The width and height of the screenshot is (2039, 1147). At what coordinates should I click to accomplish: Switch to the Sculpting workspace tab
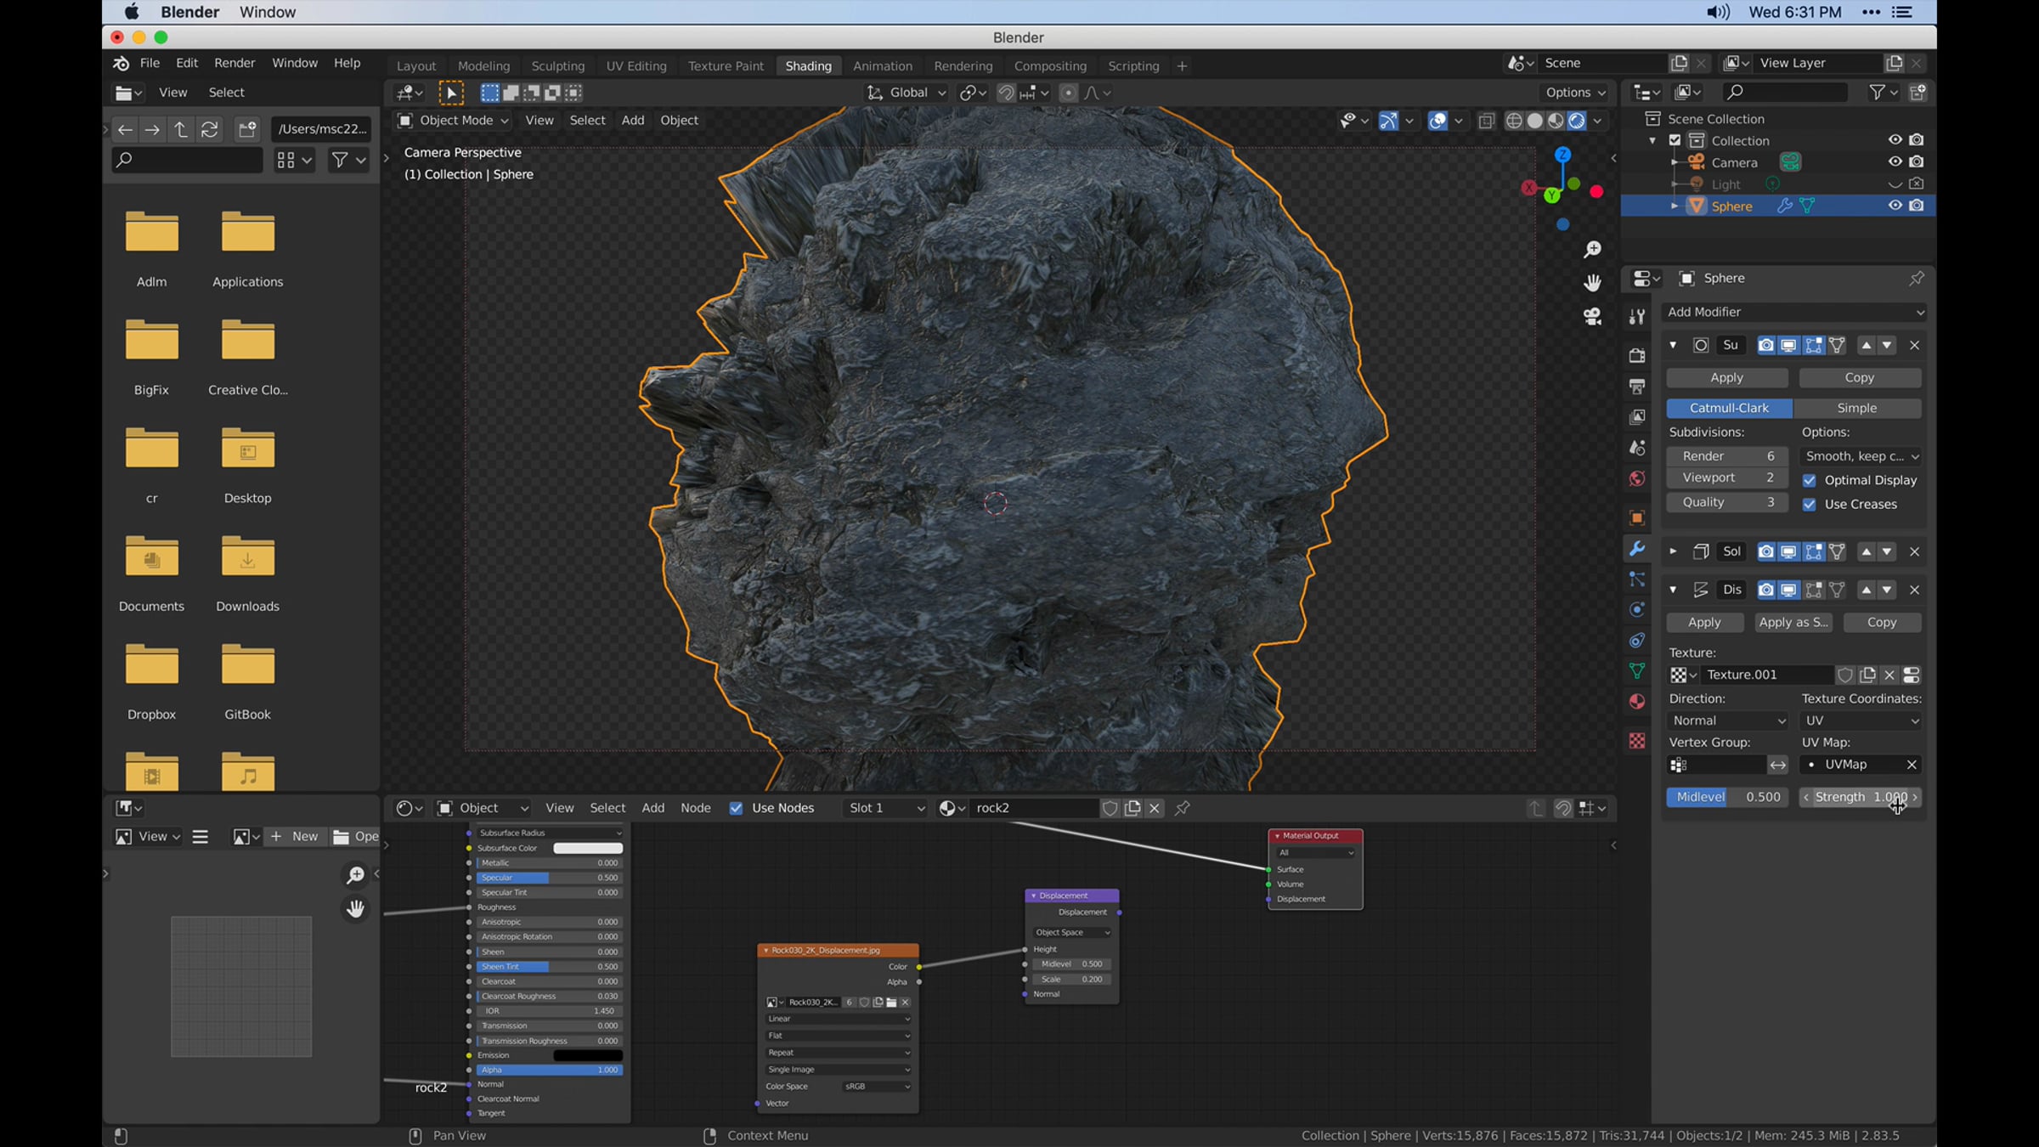(x=557, y=66)
